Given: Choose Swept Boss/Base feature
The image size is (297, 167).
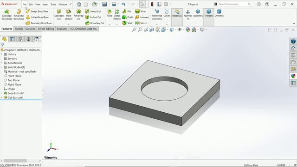Looking at the screenshot, I should pyautogui.click(x=37, y=11).
